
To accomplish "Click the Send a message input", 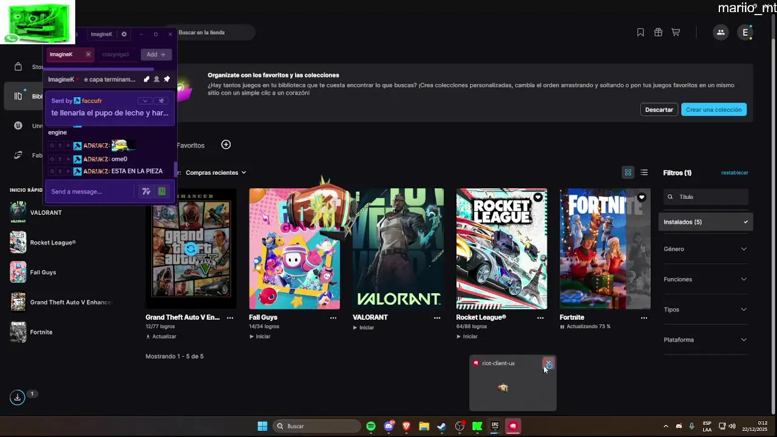I will [x=90, y=191].
